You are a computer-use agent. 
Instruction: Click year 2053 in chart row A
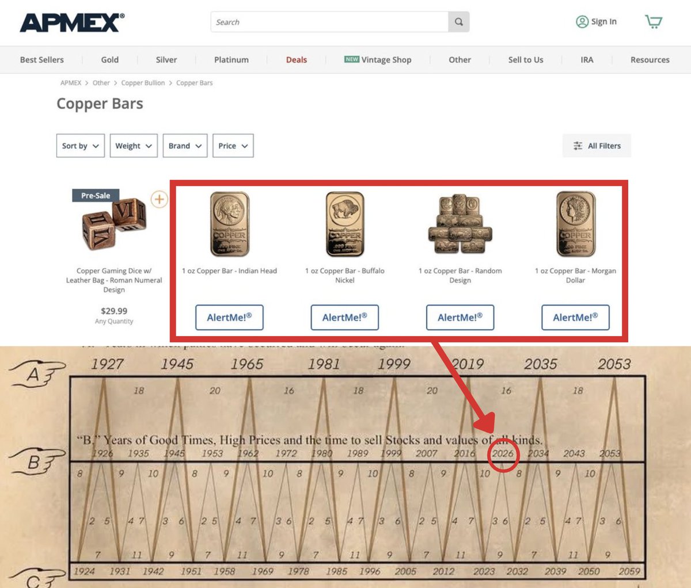click(614, 364)
